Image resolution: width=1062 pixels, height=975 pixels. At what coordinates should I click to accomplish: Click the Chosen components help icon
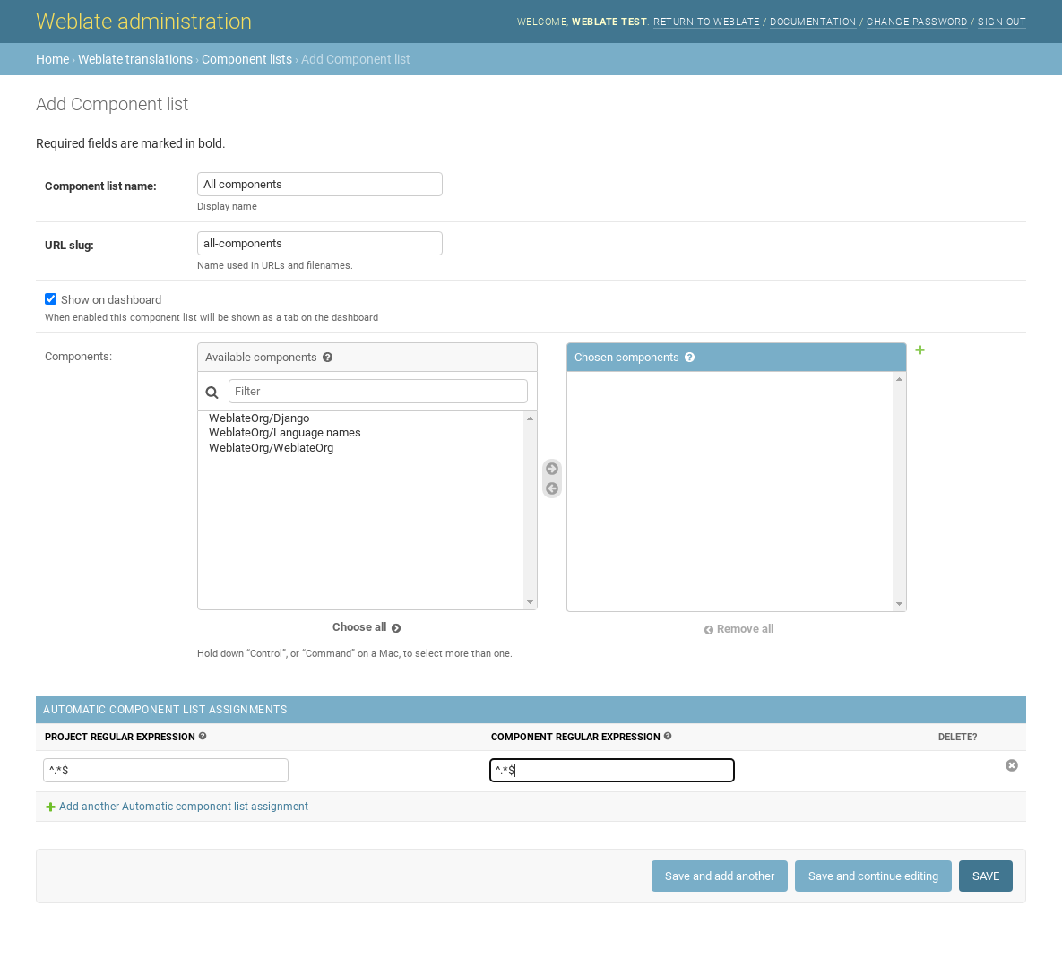pos(689,358)
